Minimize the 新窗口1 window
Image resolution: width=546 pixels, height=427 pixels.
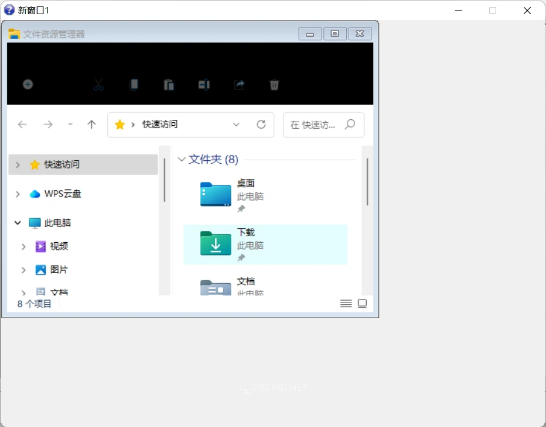click(x=459, y=11)
